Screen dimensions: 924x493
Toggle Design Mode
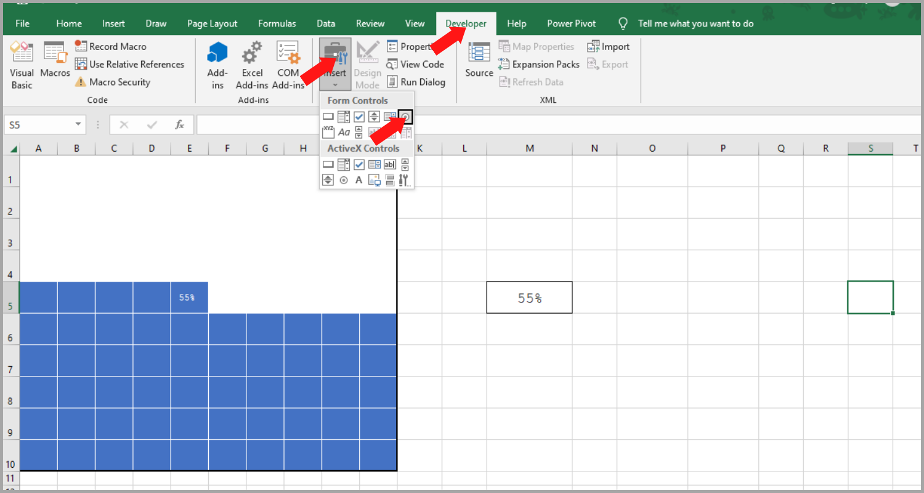point(367,64)
